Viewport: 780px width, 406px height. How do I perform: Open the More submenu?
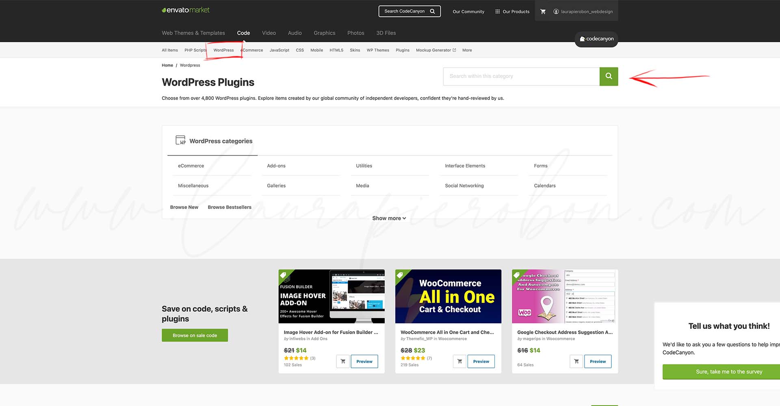pos(467,50)
